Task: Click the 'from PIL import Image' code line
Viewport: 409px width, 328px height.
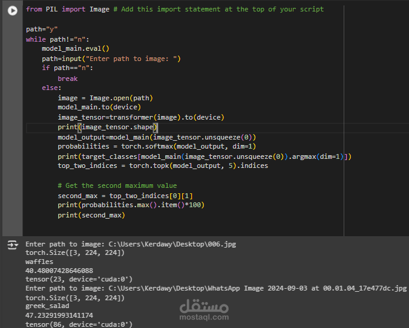Action: (175, 10)
